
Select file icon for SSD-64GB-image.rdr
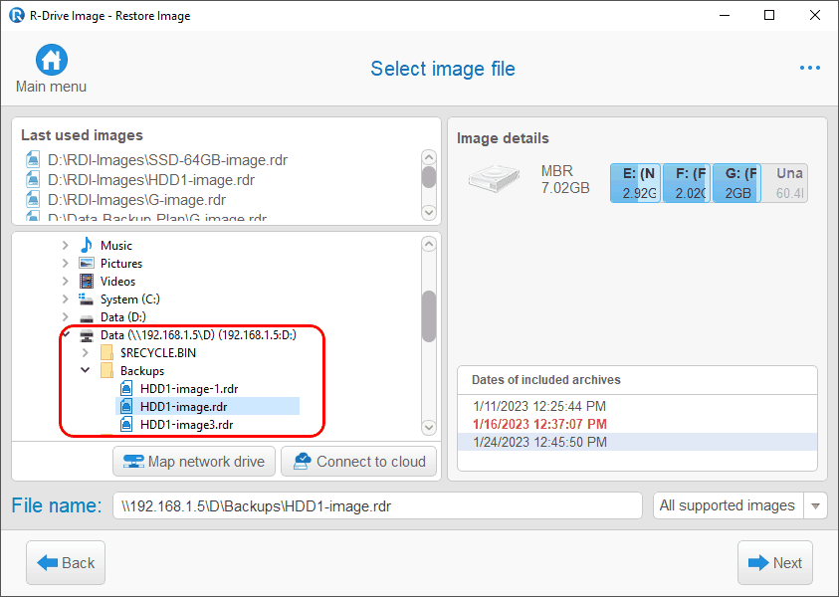33,160
